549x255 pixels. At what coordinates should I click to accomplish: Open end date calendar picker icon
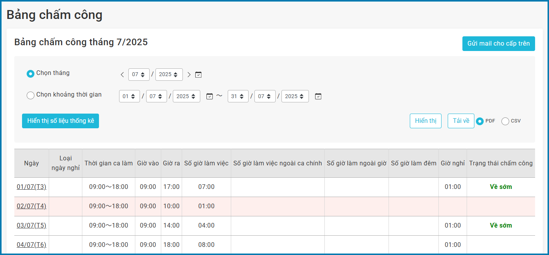click(318, 96)
